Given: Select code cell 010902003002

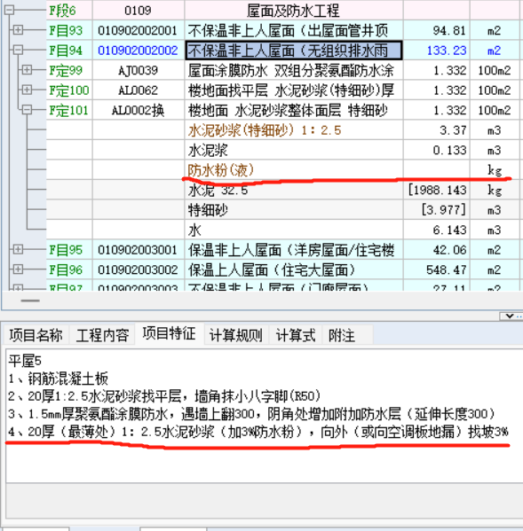Looking at the screenshot, I should click(138, 269).
